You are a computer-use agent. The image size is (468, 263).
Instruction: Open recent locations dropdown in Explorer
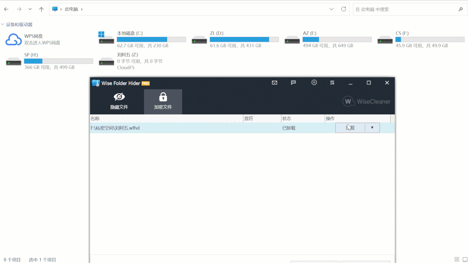[30, 9]
